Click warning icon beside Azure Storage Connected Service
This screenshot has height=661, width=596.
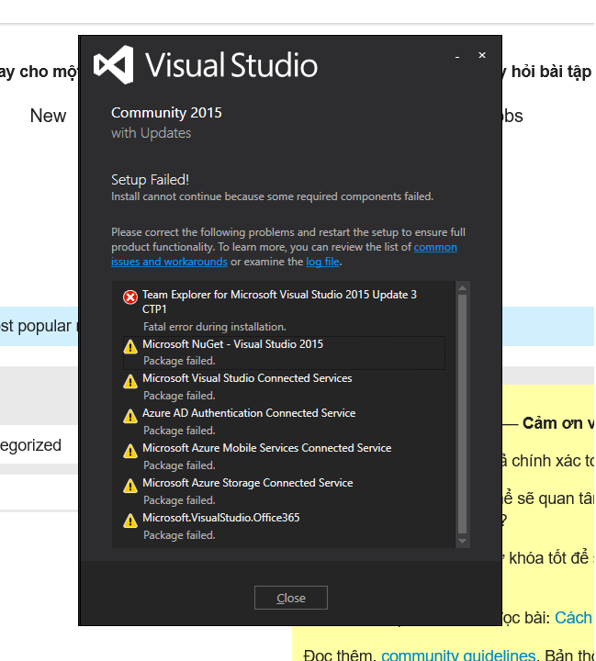(130, 486)
